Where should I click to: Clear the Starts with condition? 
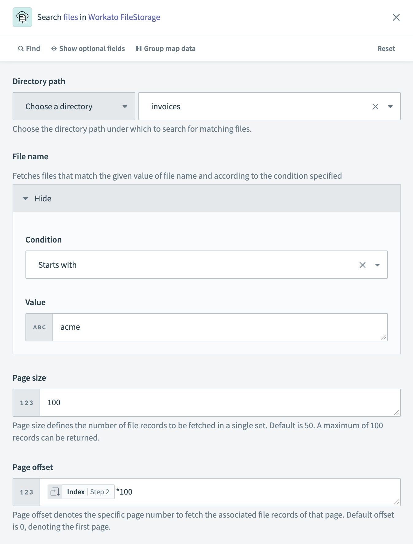pyautogui.click(x=362, y=265)
